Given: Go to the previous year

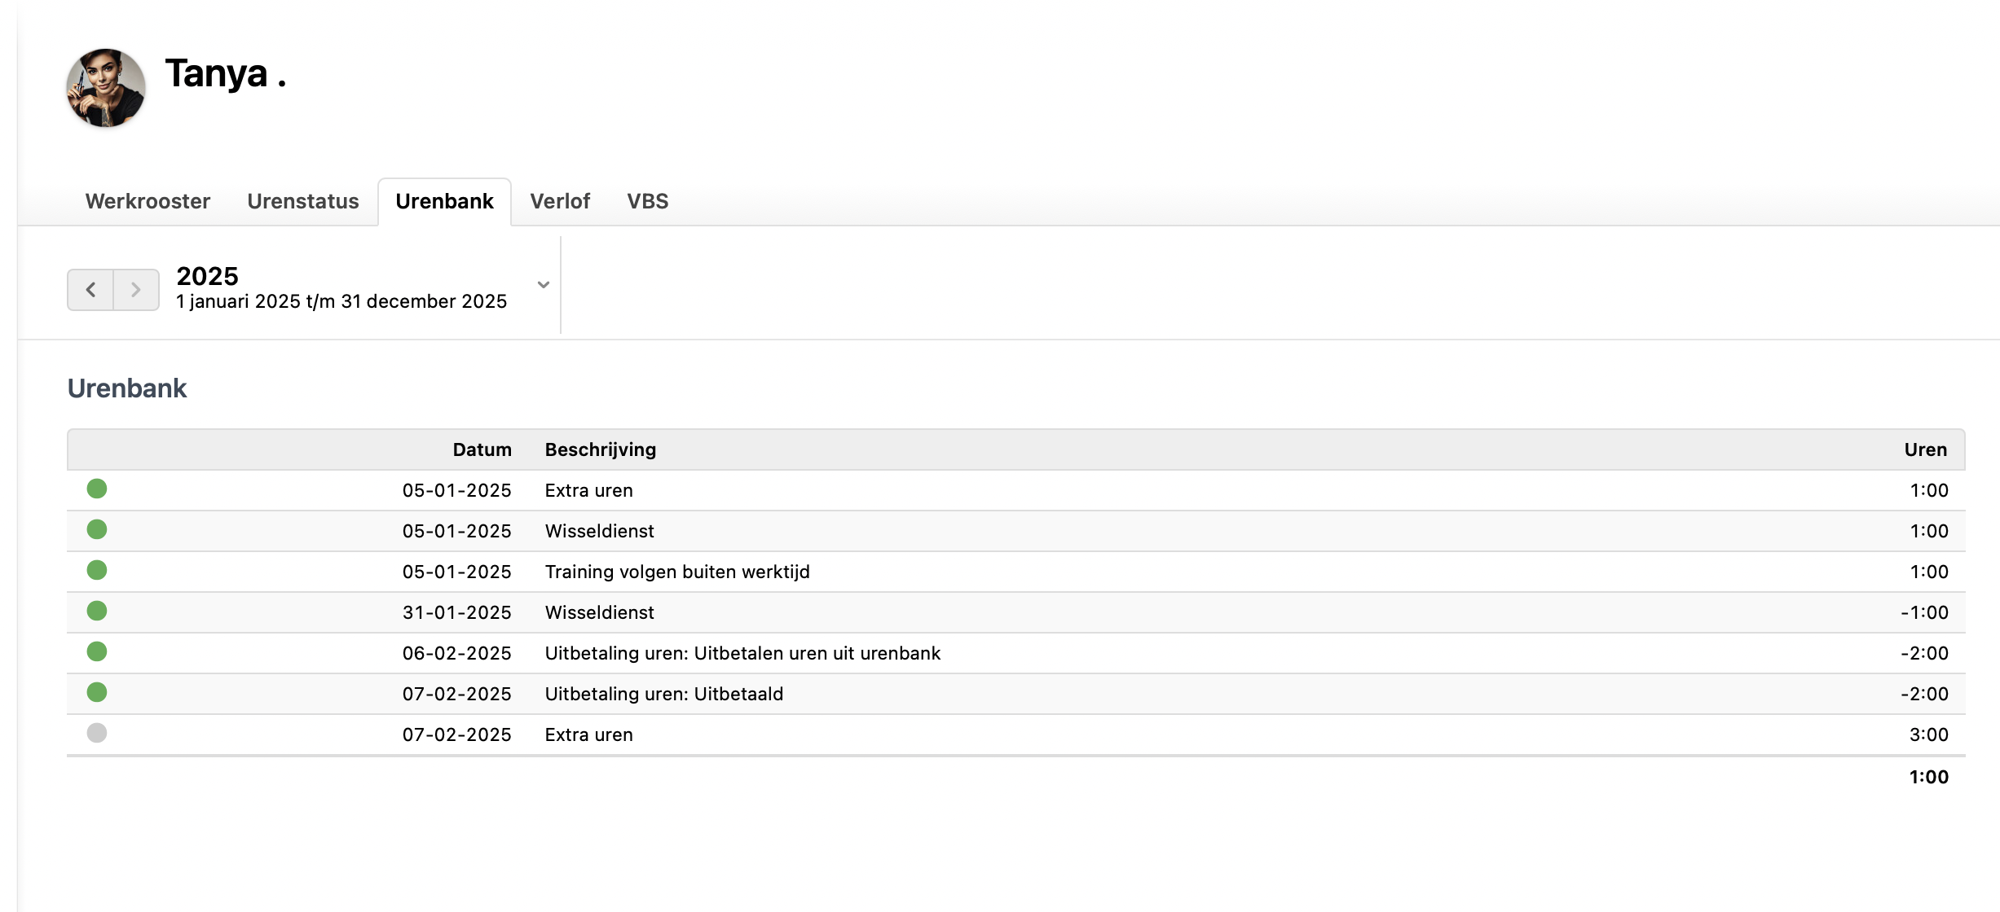Looking at the screenshot, I should point(90,290).
